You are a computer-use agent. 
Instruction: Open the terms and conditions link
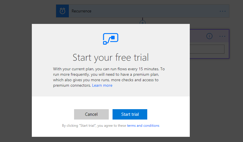point(143,126)
